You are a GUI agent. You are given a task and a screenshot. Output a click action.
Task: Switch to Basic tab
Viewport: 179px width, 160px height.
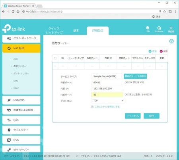(x=76, y=30)
